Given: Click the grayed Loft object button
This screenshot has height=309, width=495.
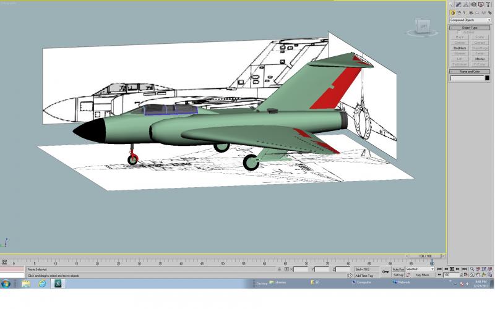Looking at the screenshot, I should click(460, 59).
